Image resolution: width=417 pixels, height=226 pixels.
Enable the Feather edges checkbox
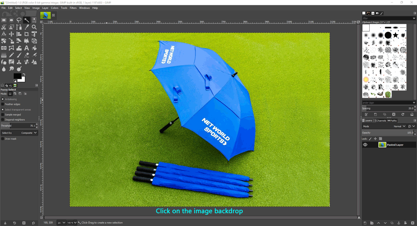pos(3,104)
